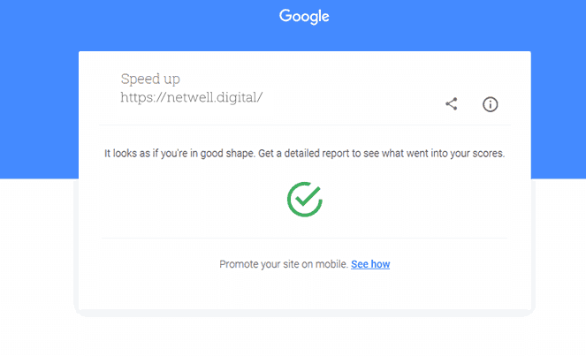Click the empty card space beside the checkmark
Screen dimensions: 586x356
[411, 199]
